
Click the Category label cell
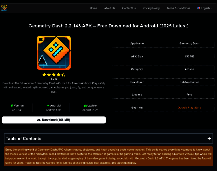pos(137,69)
